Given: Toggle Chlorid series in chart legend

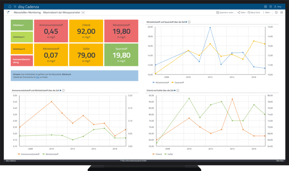Looking at the screenshot, I should pos(157,154).
